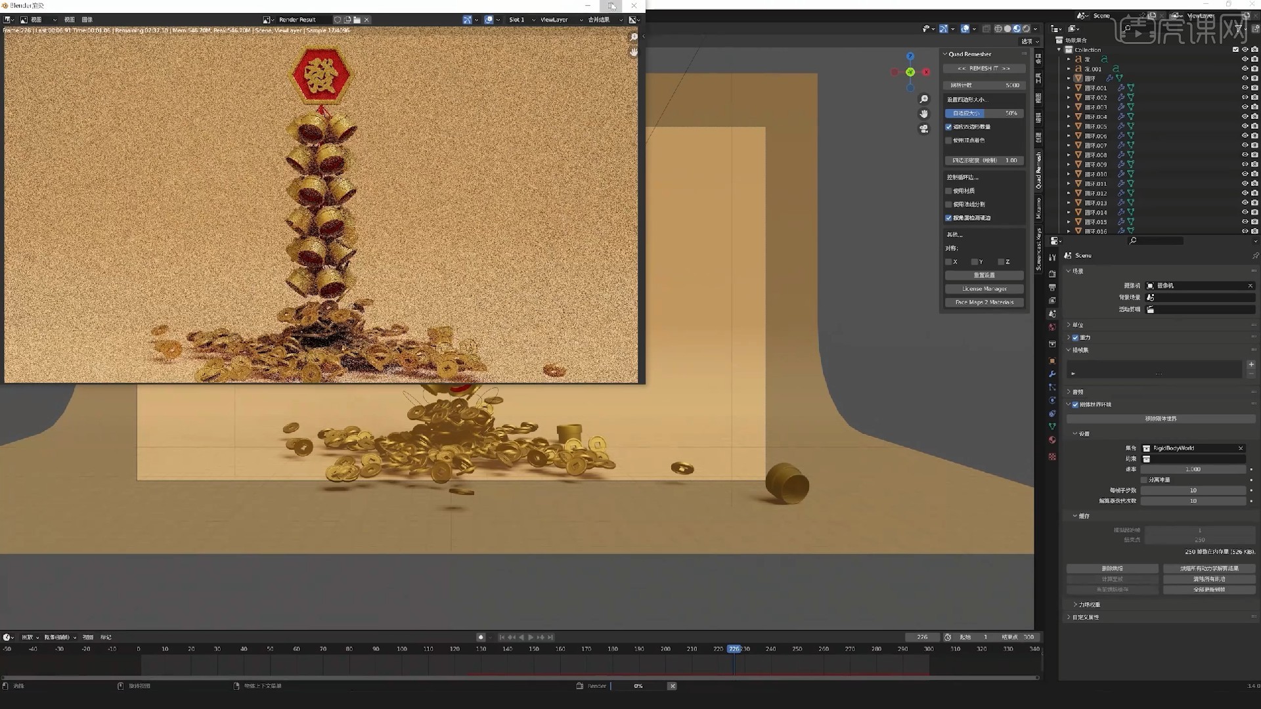Enable the Z symmetry checkbox

point(1001,262)
